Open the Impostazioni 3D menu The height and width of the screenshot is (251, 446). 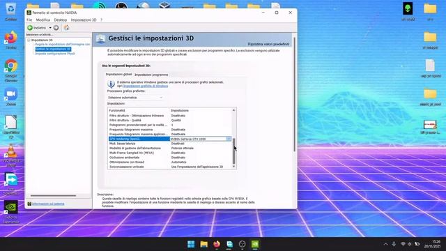click(x=84, y=20)
